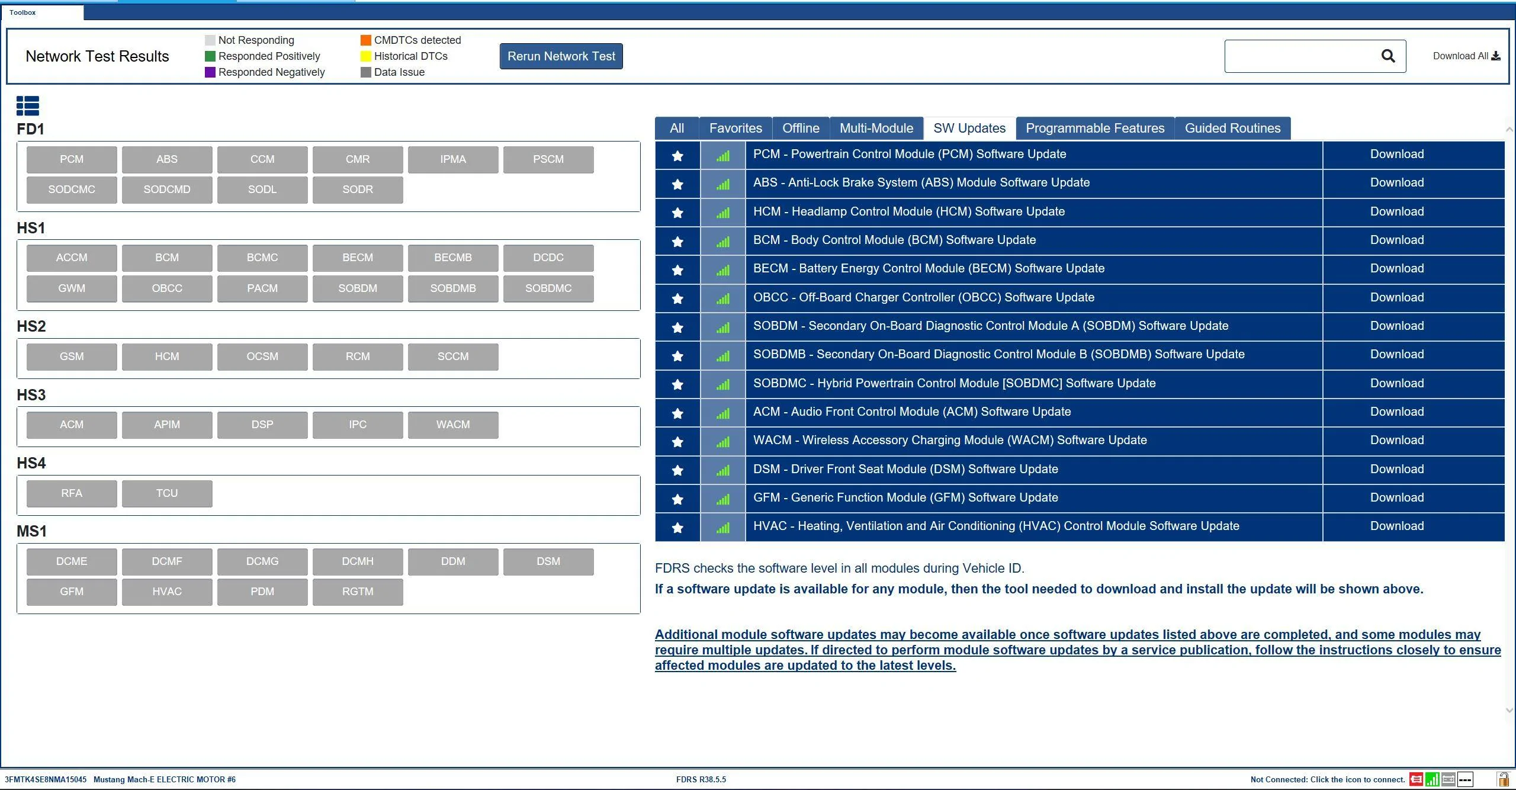Favorite the ABS Module Software Update star
The width and height of the screenshot is (1516, 790).
pos(677,184)
